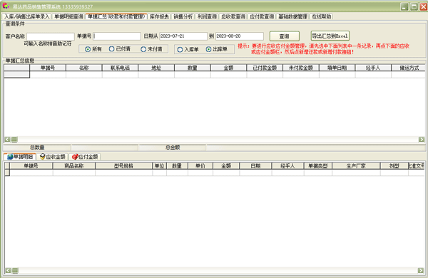428x278 pixels.
Task: Click the 查询 button
Action: 284,36
